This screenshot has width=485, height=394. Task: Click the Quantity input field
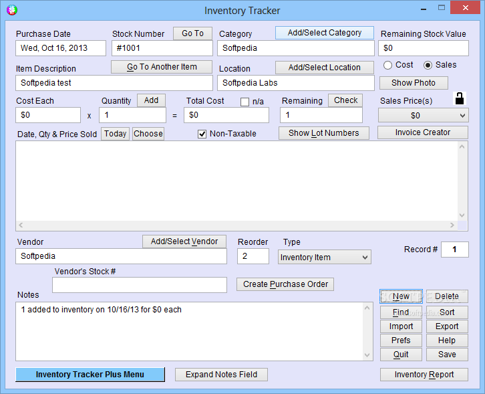pyautogui.click(x=132, y=115)
